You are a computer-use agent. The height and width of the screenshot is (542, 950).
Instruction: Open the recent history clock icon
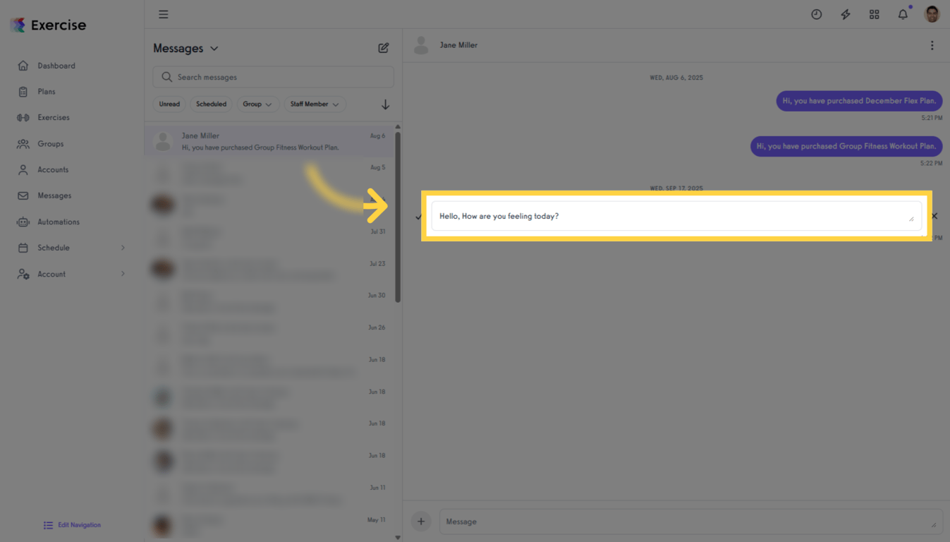point(816,13)
